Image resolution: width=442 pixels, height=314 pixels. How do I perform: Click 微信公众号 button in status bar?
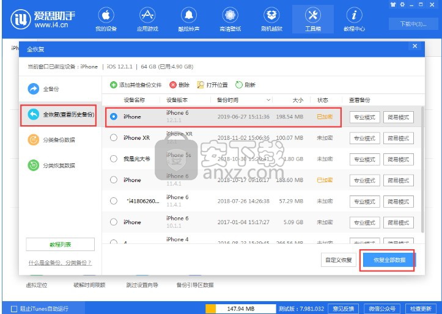pos(382,309)
